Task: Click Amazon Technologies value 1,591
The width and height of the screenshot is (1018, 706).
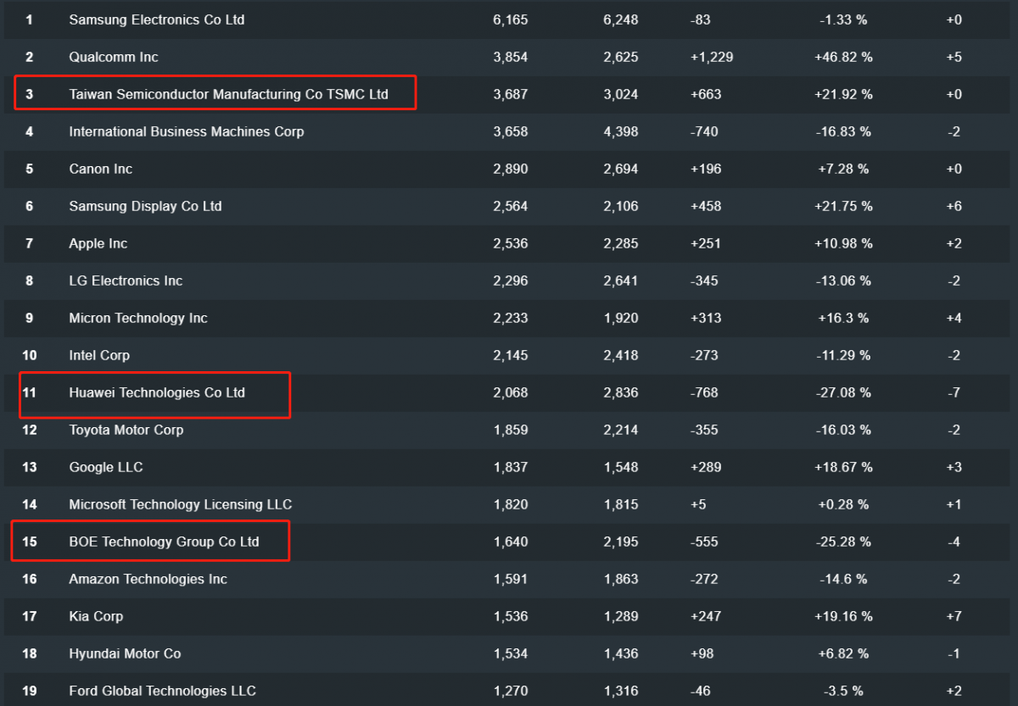Action: [x=510, y=579]
